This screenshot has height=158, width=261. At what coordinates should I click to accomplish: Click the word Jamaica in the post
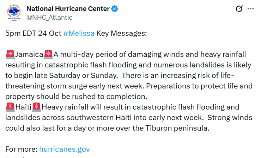point(29,54)
